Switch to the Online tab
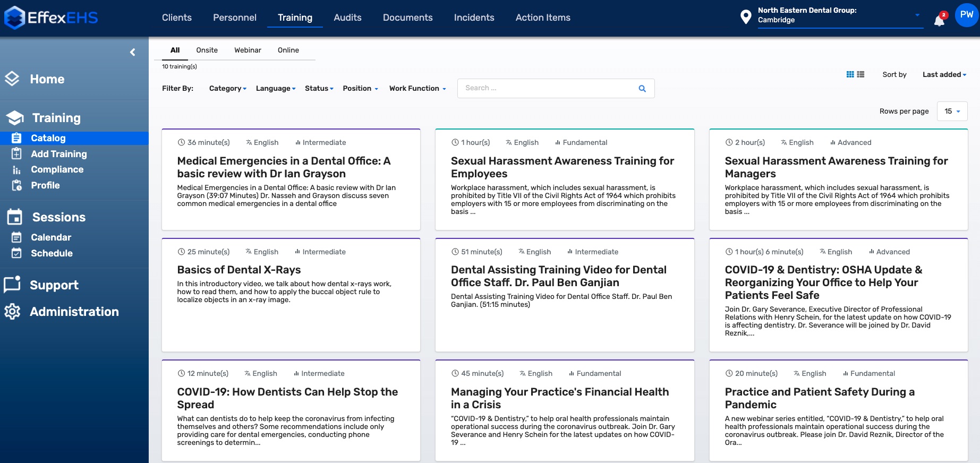Image resolution: width=980 pixels, height=463 pixels. (288, 50)
